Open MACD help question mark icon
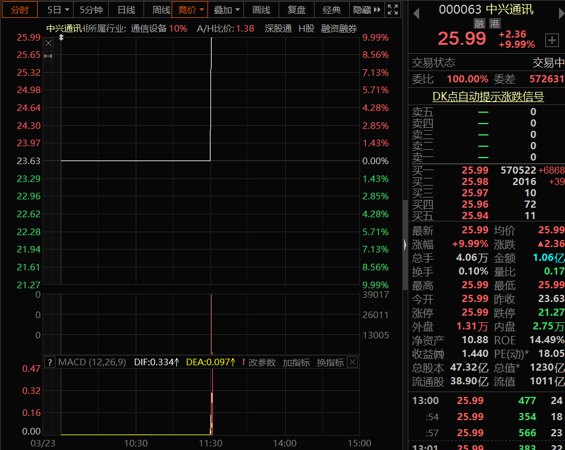 [50, 362]
